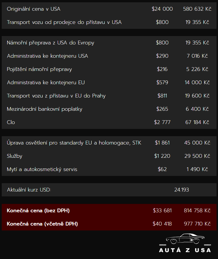Select the Administrativa ke kontejneru USA row
Image resolution: width=218 pixels, height=259 pixels.
tap(109, 56)
